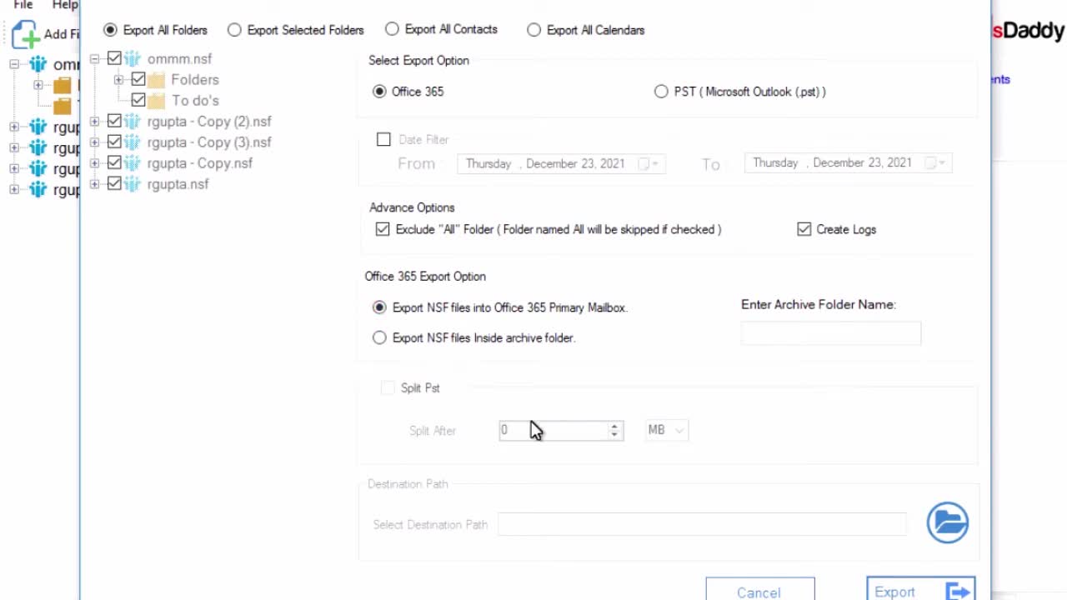Image resolution: width=1067 pixels, height=600 pixels.
Task: Collapse the ommm.nsf tree node
Action: [x=94, y=59]
